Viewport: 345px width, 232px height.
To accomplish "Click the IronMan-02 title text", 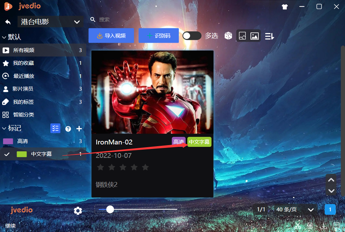I will (x=114, y=142).
